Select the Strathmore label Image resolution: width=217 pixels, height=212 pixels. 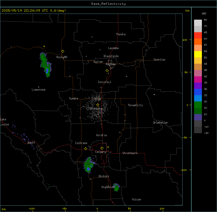[x=130, y=153]
